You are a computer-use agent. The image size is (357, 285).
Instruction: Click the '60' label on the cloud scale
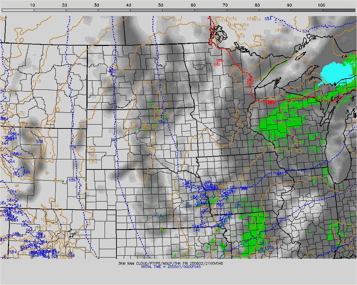coord(193,5)
